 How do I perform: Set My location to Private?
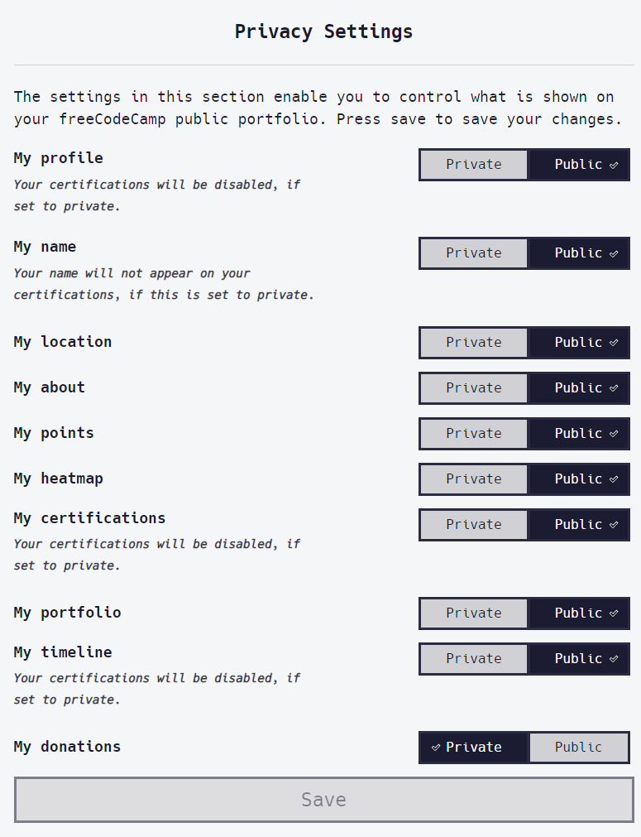(473, 342)
